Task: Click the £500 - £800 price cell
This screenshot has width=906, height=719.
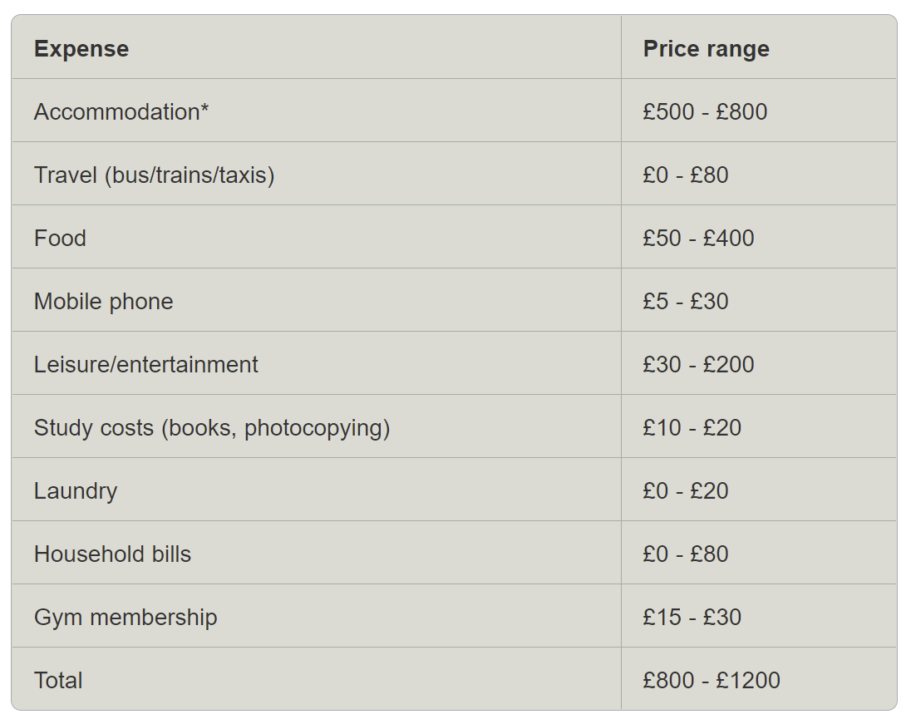Action: [759, 111]
